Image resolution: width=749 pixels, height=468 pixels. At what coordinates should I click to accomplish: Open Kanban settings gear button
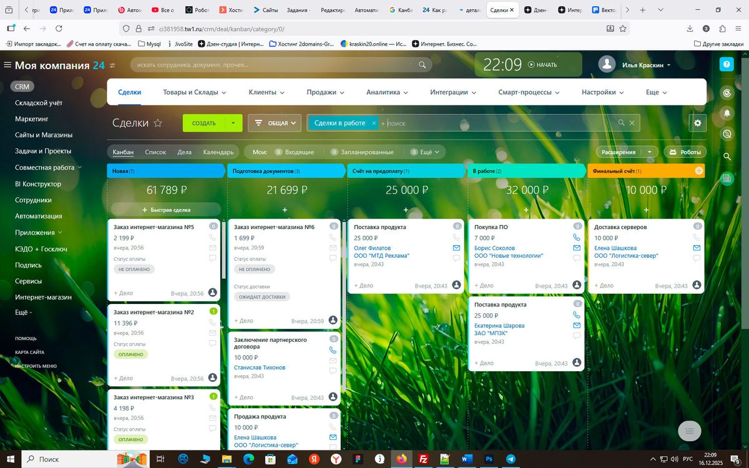click(698, 123)
